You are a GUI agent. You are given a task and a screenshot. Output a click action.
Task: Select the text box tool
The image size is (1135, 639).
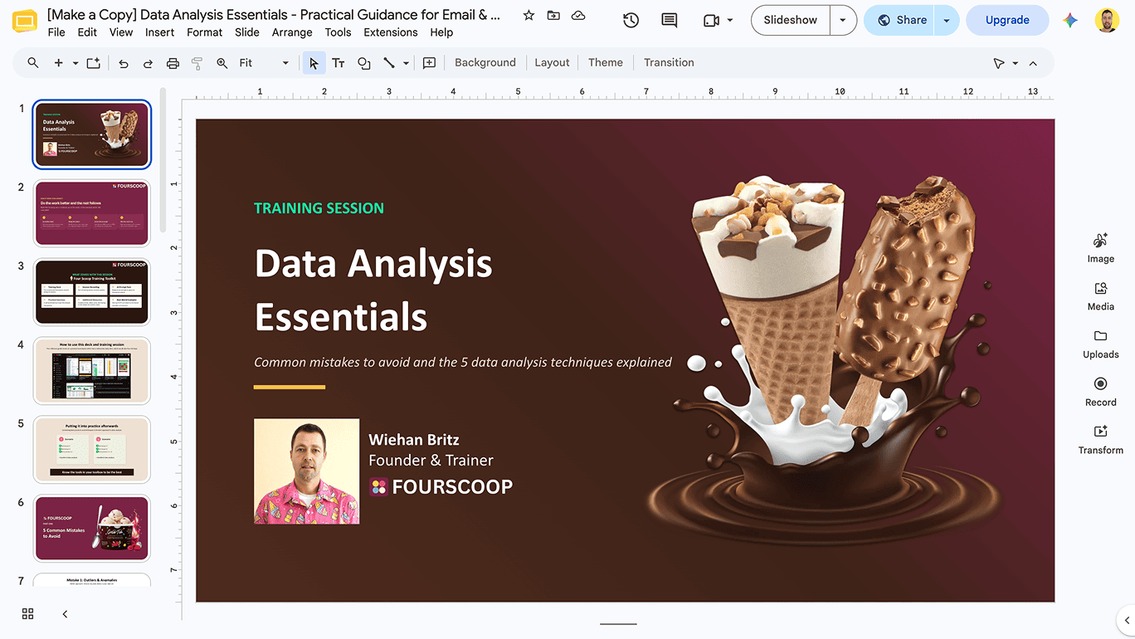[339, 63]
